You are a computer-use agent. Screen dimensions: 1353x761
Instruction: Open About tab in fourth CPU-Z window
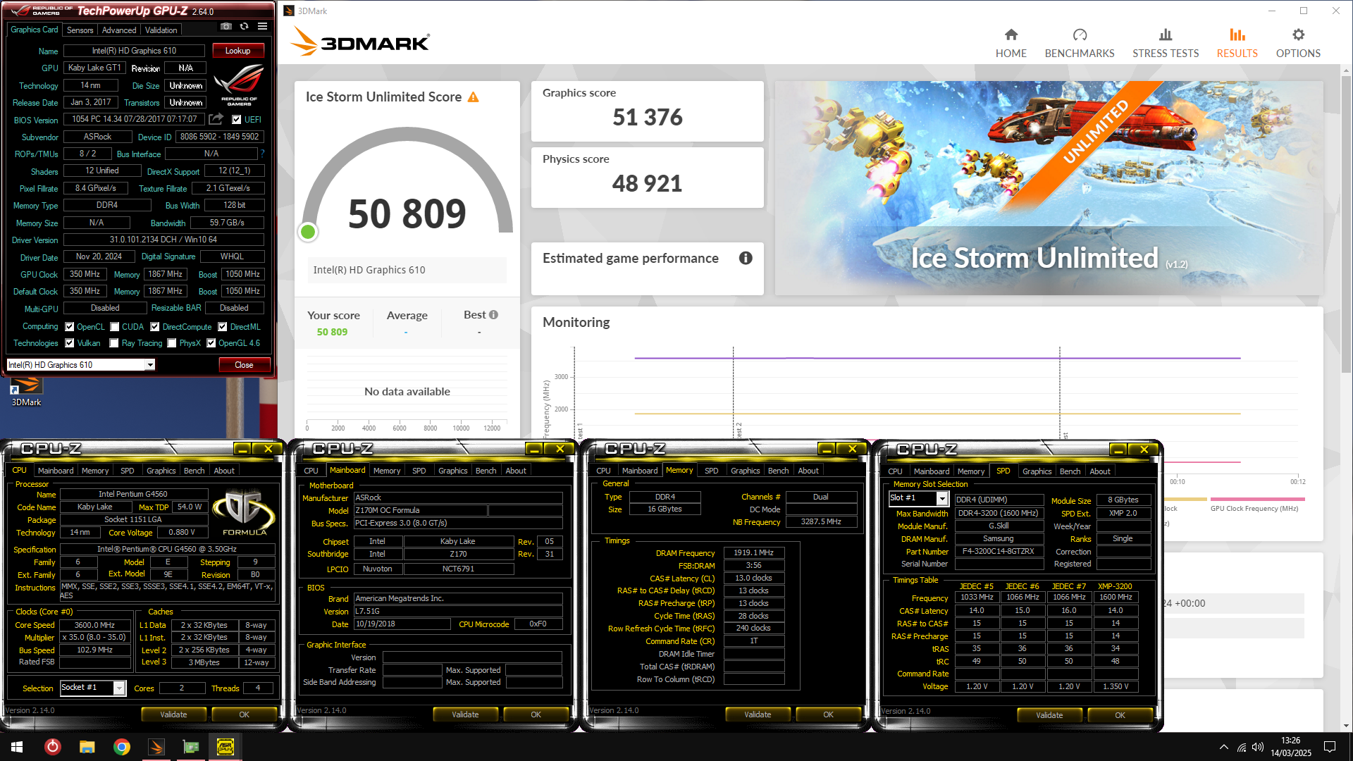[1099, 471]
